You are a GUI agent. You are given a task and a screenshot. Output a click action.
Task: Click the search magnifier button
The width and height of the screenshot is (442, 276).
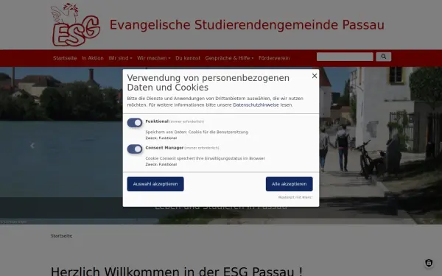(x=383, y=57)
